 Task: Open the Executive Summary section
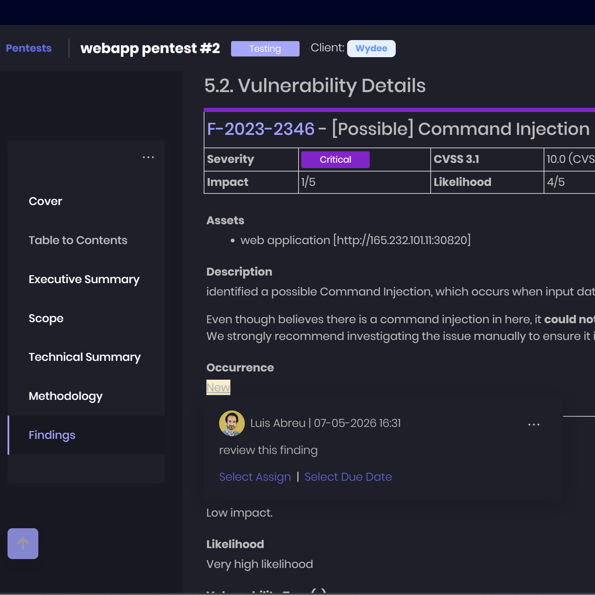tap(84, 279)
